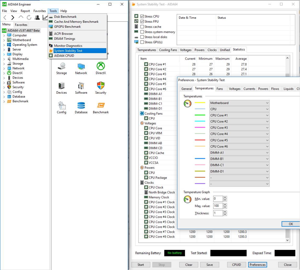
Task: Click the Forward arrow in AIDA64 toolbar
Action: pyautogui.click(x=13, y=18)
